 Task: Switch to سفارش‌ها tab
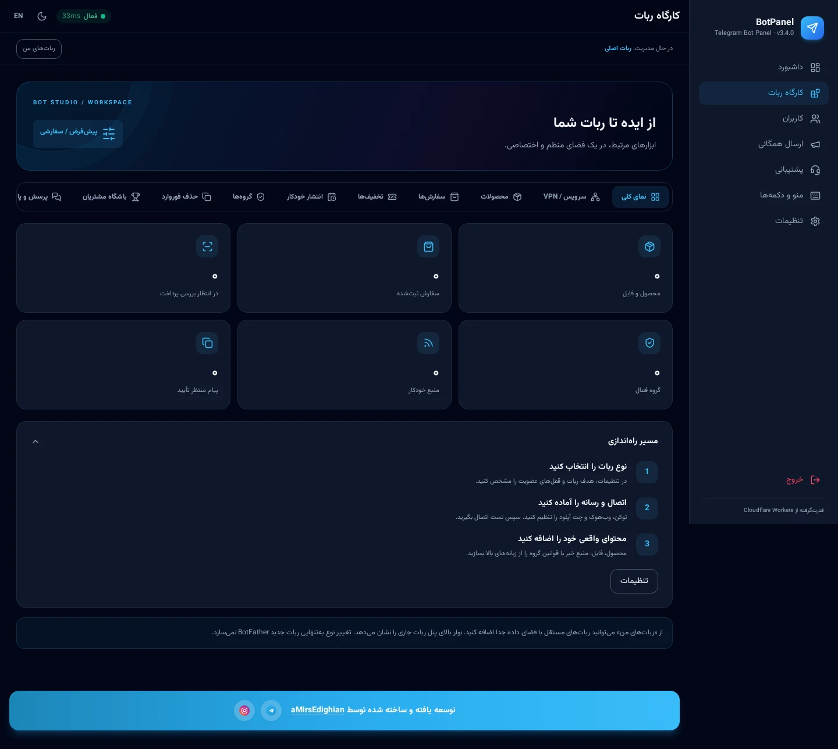tap(439, 197)
